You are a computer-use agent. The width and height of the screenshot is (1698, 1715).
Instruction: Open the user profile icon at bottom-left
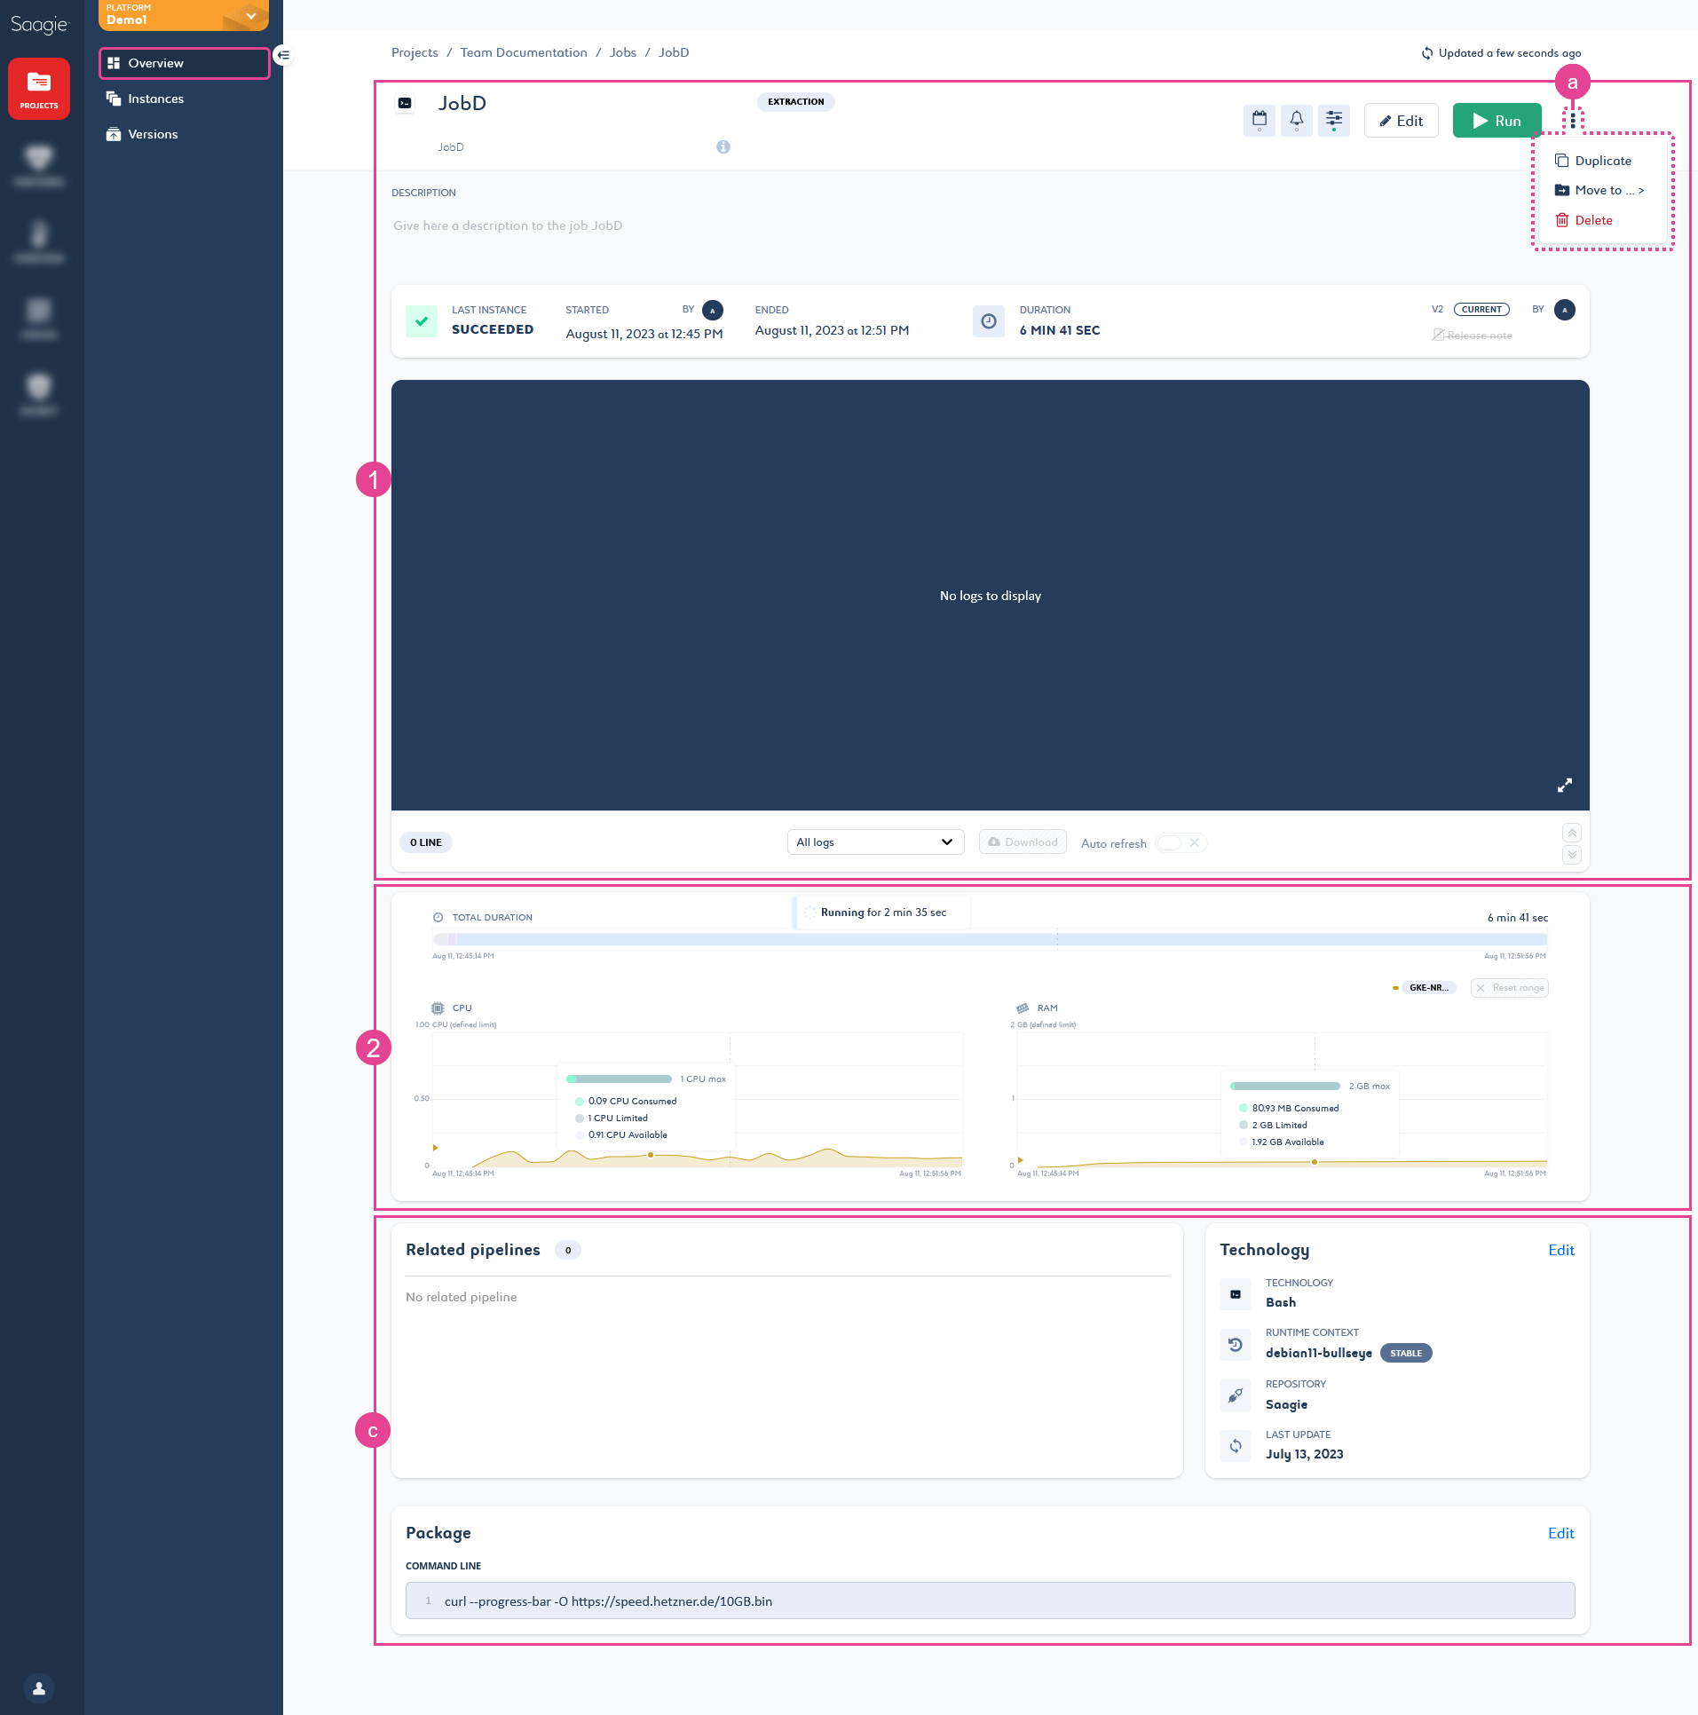(x=39, y=1687)
